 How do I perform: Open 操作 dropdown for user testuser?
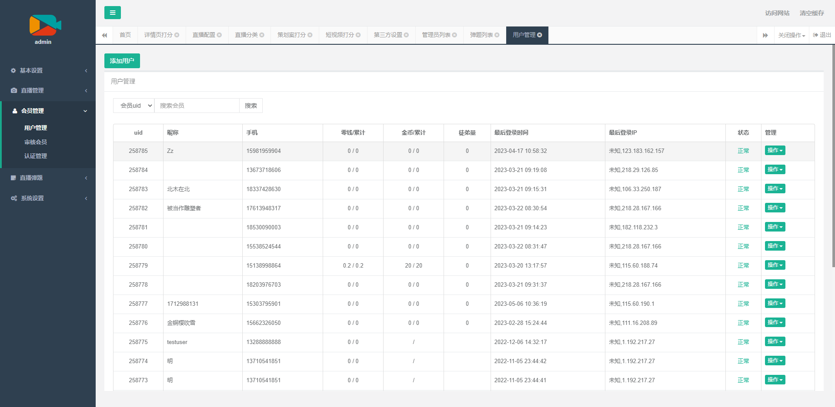point(775,341)
